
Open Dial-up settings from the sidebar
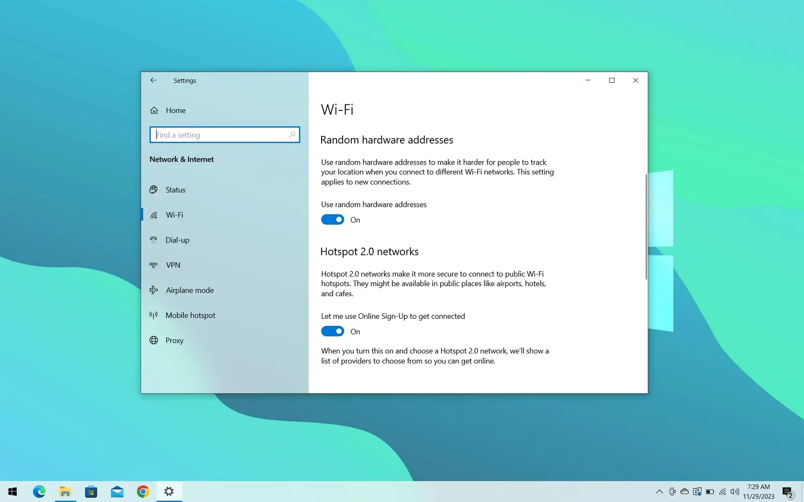177,239
